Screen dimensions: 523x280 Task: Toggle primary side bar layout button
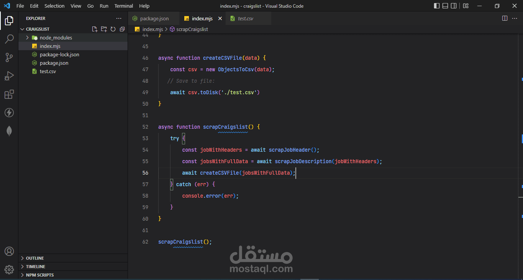pos(437,6)
